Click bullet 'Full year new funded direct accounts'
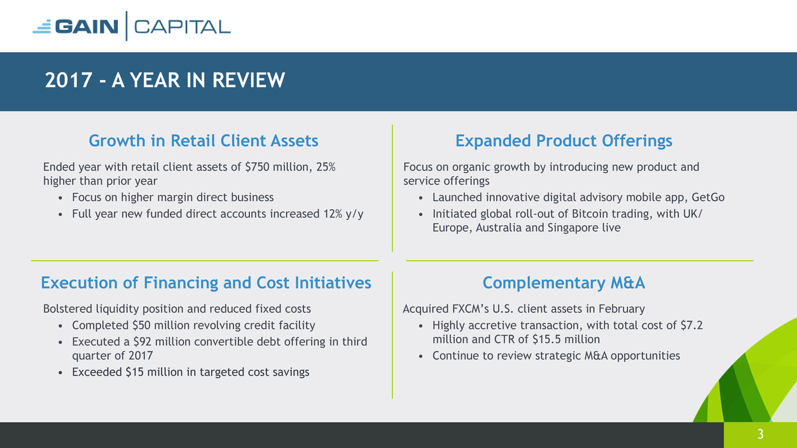Viewport: 797px width, 448px height. (218, 214)
